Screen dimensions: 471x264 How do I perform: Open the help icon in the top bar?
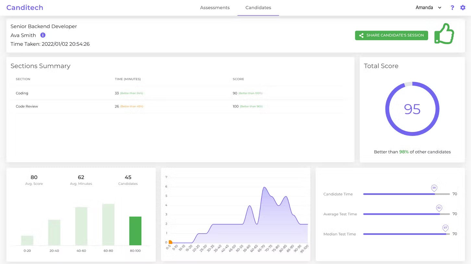coord(452,7)
